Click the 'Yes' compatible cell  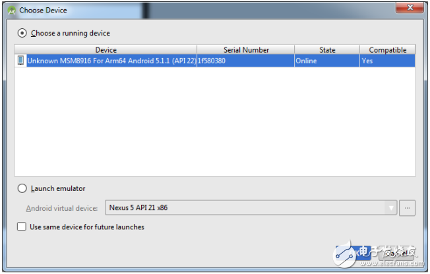[367, 61]
